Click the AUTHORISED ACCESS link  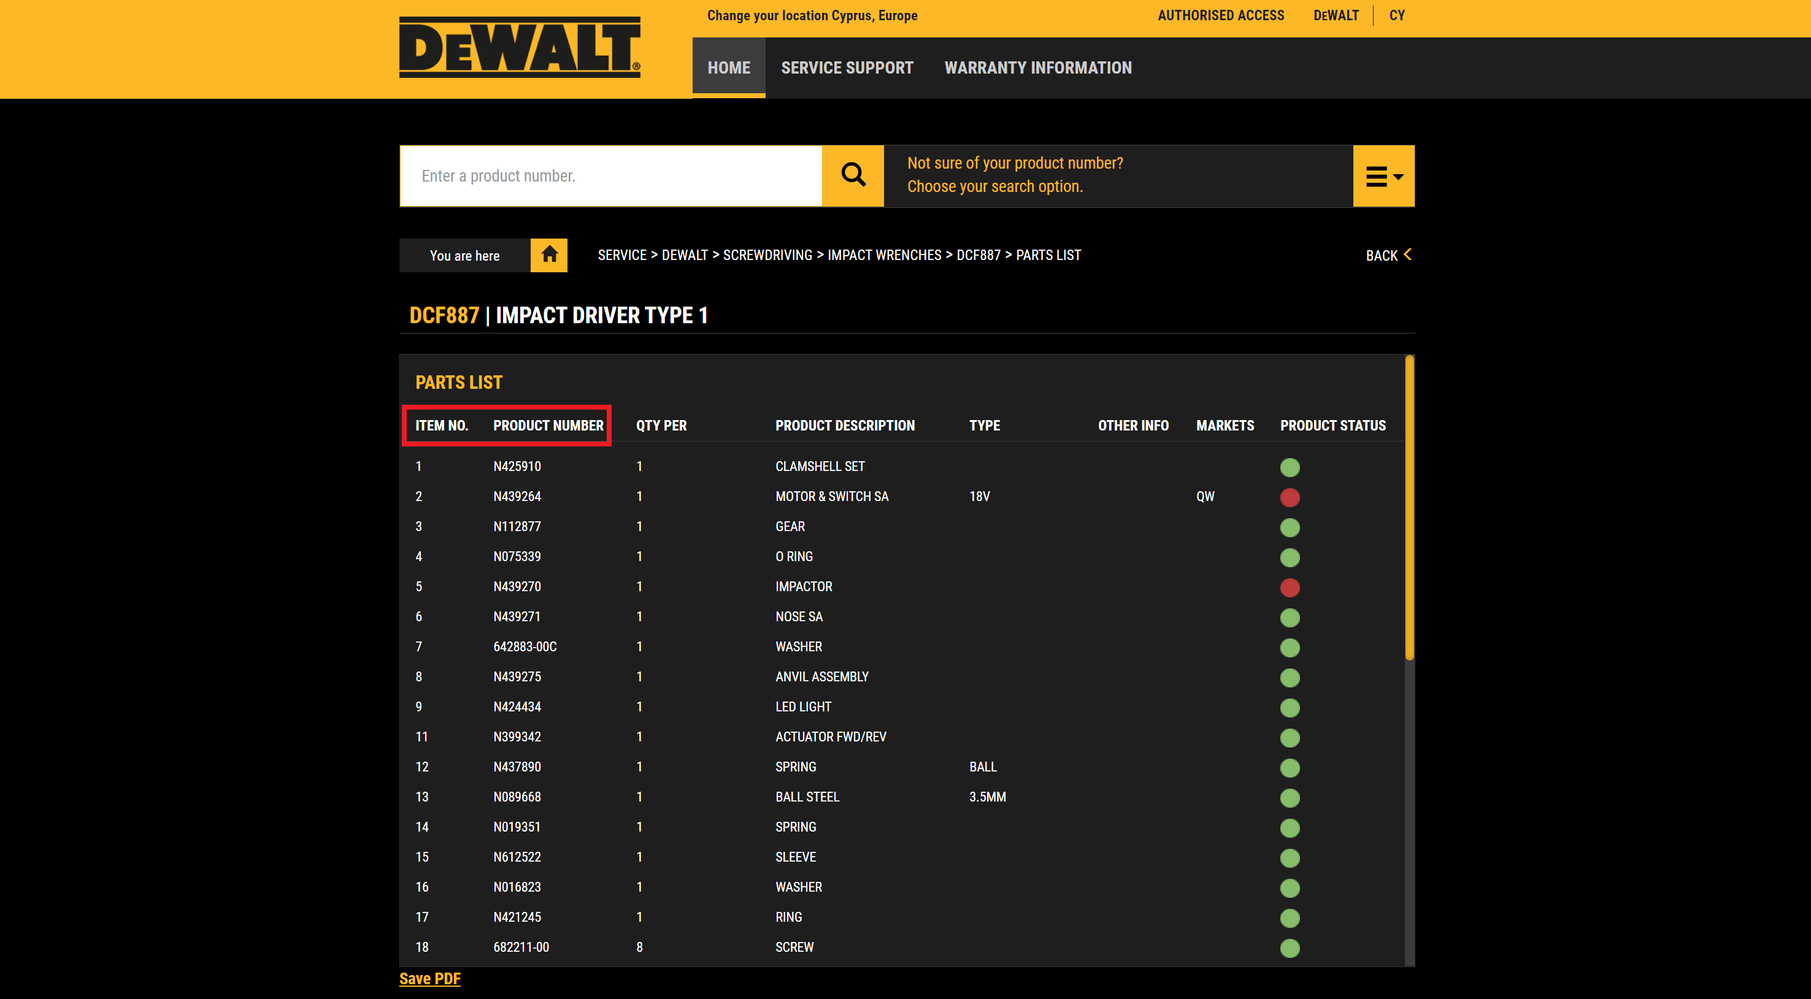pyautogui.click(x=1220, y=15)
